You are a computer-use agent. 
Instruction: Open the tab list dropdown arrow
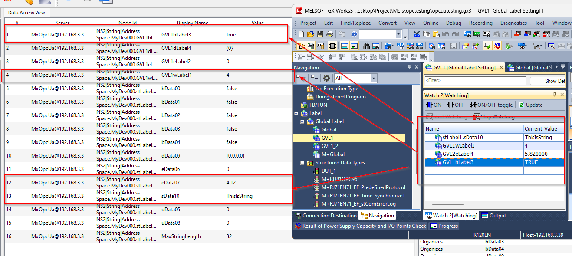tap(563, 67)
